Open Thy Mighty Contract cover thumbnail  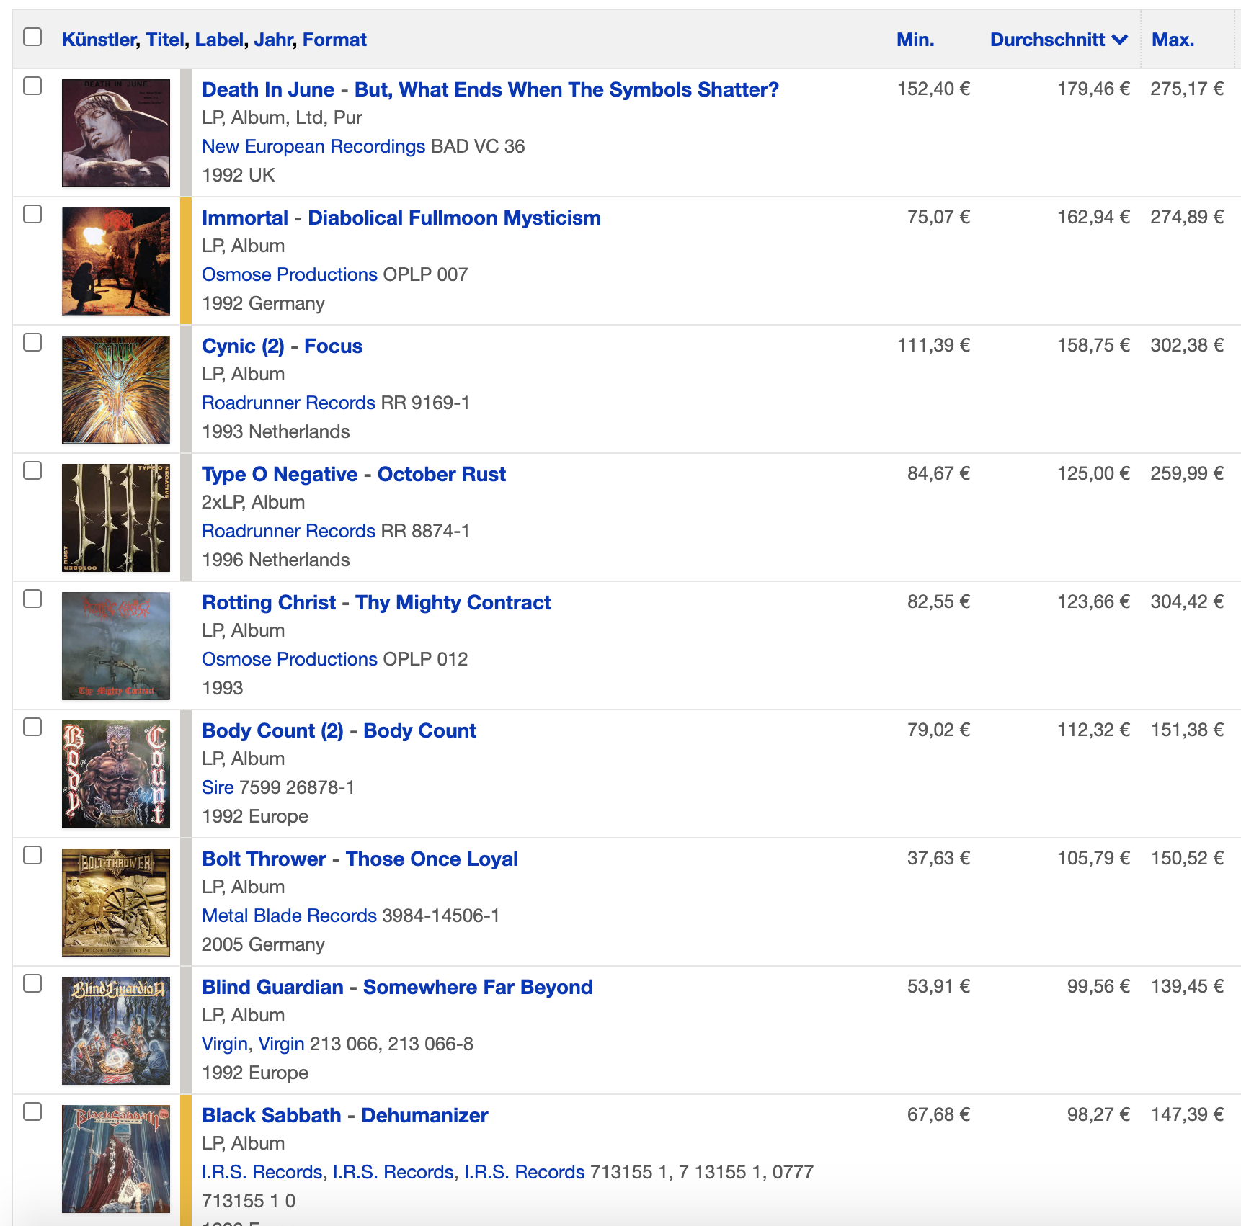coord(116,646)
